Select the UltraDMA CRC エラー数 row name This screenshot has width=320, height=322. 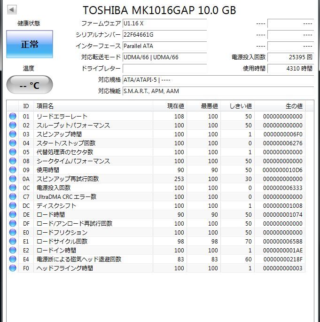click(x=67, y=197)
